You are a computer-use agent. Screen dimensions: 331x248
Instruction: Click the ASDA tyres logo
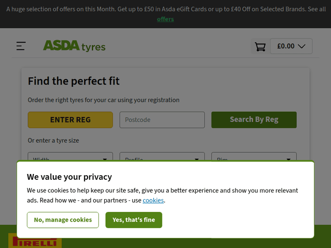click(x=74, y=46)
